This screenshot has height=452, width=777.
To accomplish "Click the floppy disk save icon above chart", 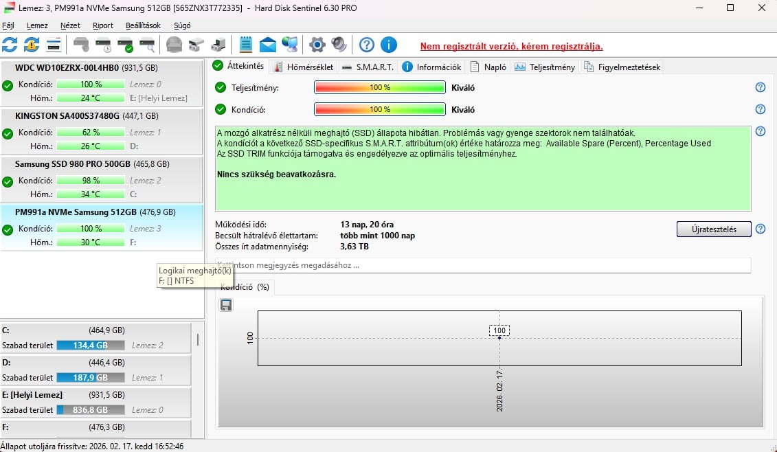I will tap(226, 305).
